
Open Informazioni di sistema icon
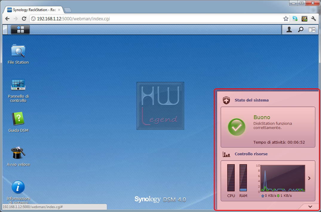pos(18,187)
